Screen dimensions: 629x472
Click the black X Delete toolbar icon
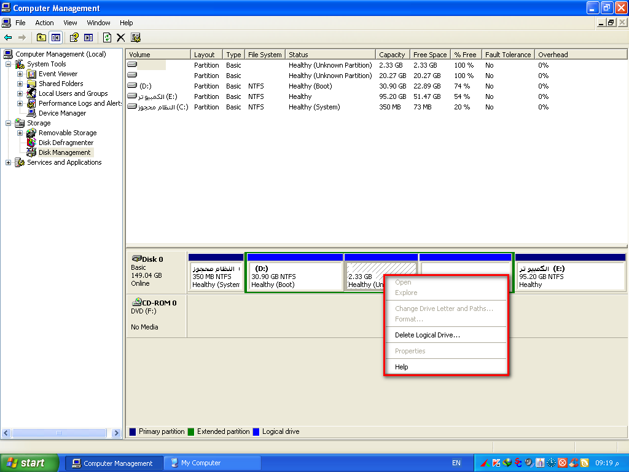(x=121, y=37)
